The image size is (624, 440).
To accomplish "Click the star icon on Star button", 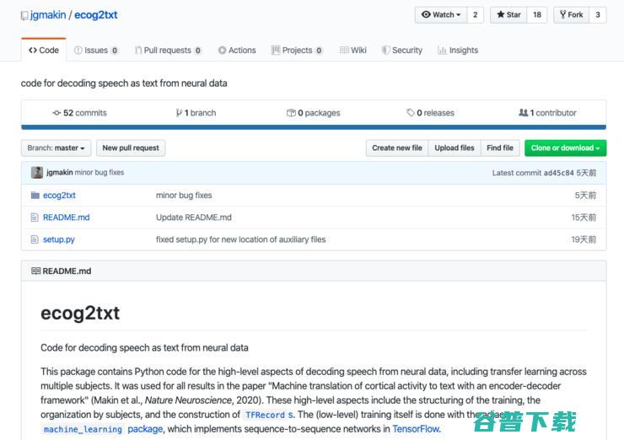I will pyautogui.click(x=501, y=14).
